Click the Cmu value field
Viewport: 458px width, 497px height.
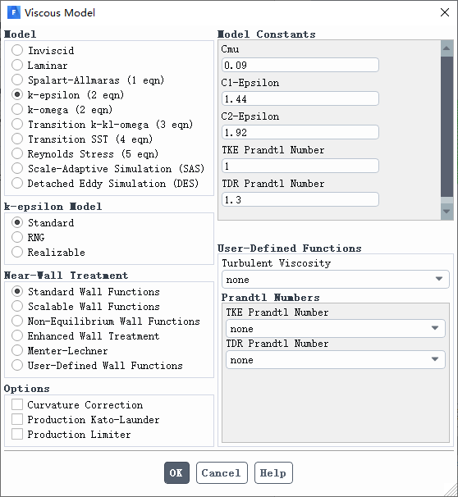tap(300, 65)
